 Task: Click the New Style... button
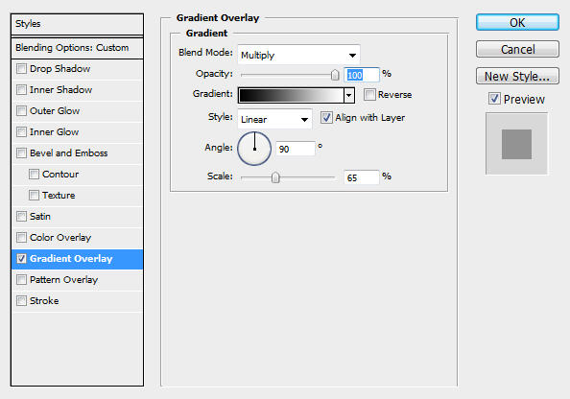[517, 76]
